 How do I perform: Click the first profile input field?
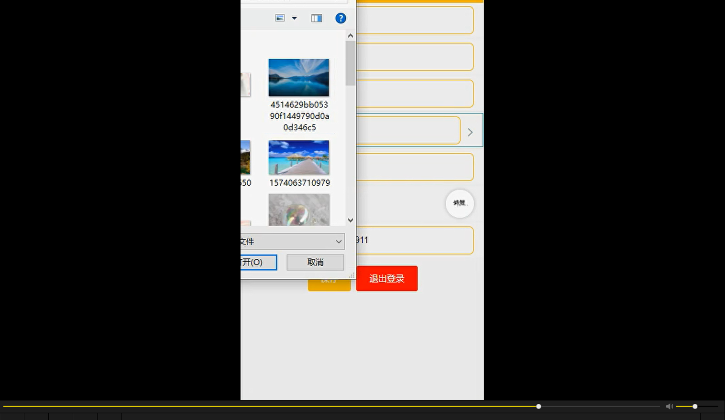pos(415,20)
